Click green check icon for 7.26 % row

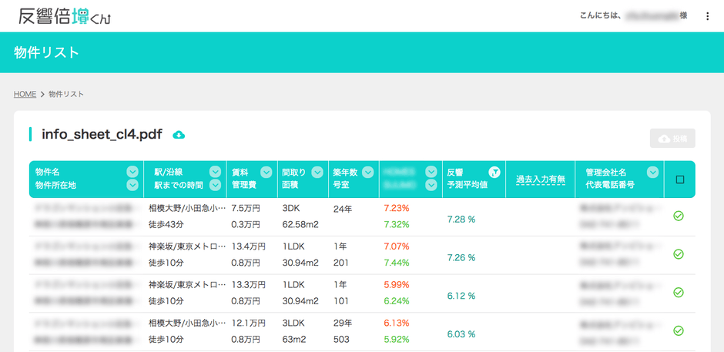(x=679, y=254)
